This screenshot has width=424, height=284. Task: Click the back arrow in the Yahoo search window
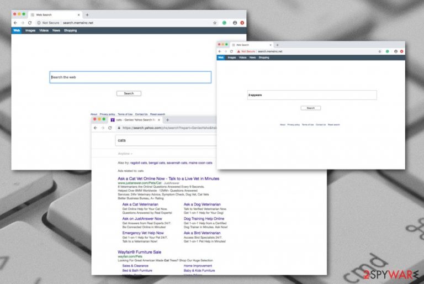point(96,128)
